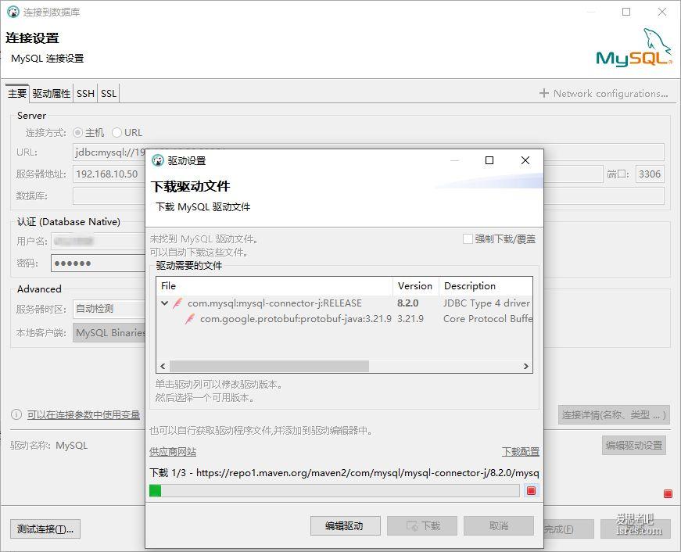Click the horizontal scrollbar thumb in file list
Viewport: 681px width, 552px height.
click(x=269, y=366)
